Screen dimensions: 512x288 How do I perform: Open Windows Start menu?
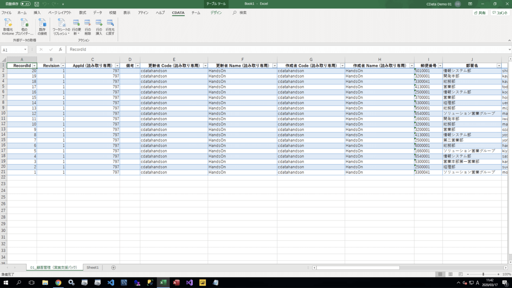coord(6,282)
